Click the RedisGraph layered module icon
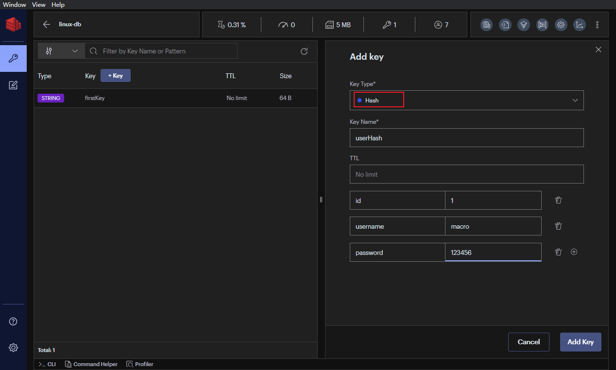This screenshot has height=370, width=616. click(x=524, y=25)
